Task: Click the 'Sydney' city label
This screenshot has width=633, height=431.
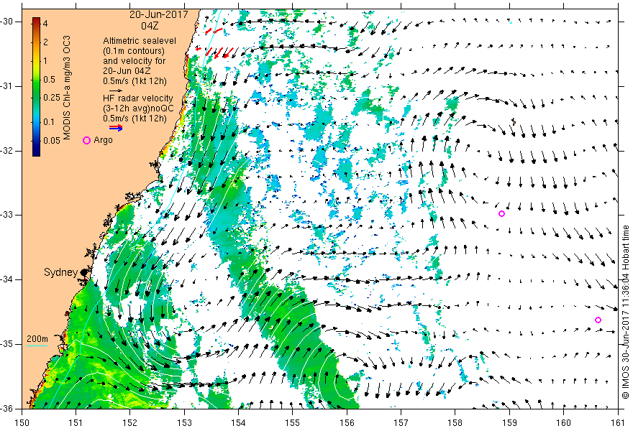Action: 60,272
